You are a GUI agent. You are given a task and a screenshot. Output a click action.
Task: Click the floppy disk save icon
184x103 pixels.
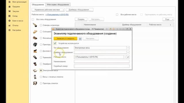click(80, 39)
